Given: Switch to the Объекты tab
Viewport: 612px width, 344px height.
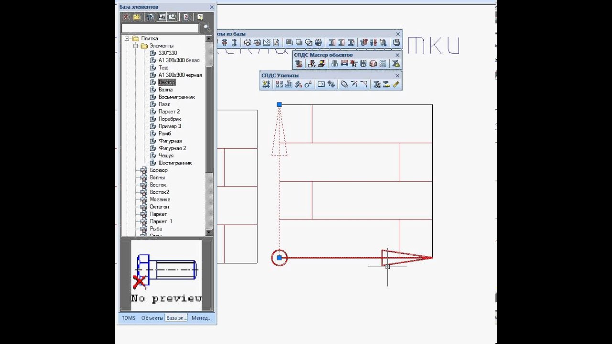Looking at the screenshot, I should click(152, 318).
